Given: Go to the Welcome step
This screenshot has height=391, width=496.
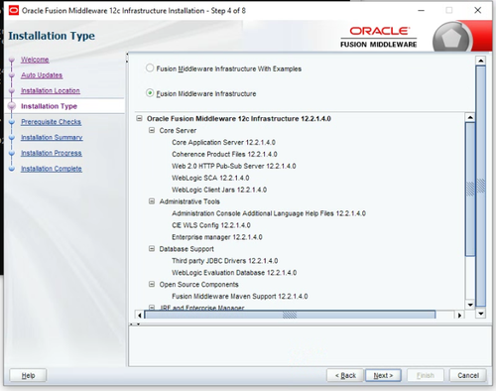Looking at the screenshot, I should (x=35, y=60).
